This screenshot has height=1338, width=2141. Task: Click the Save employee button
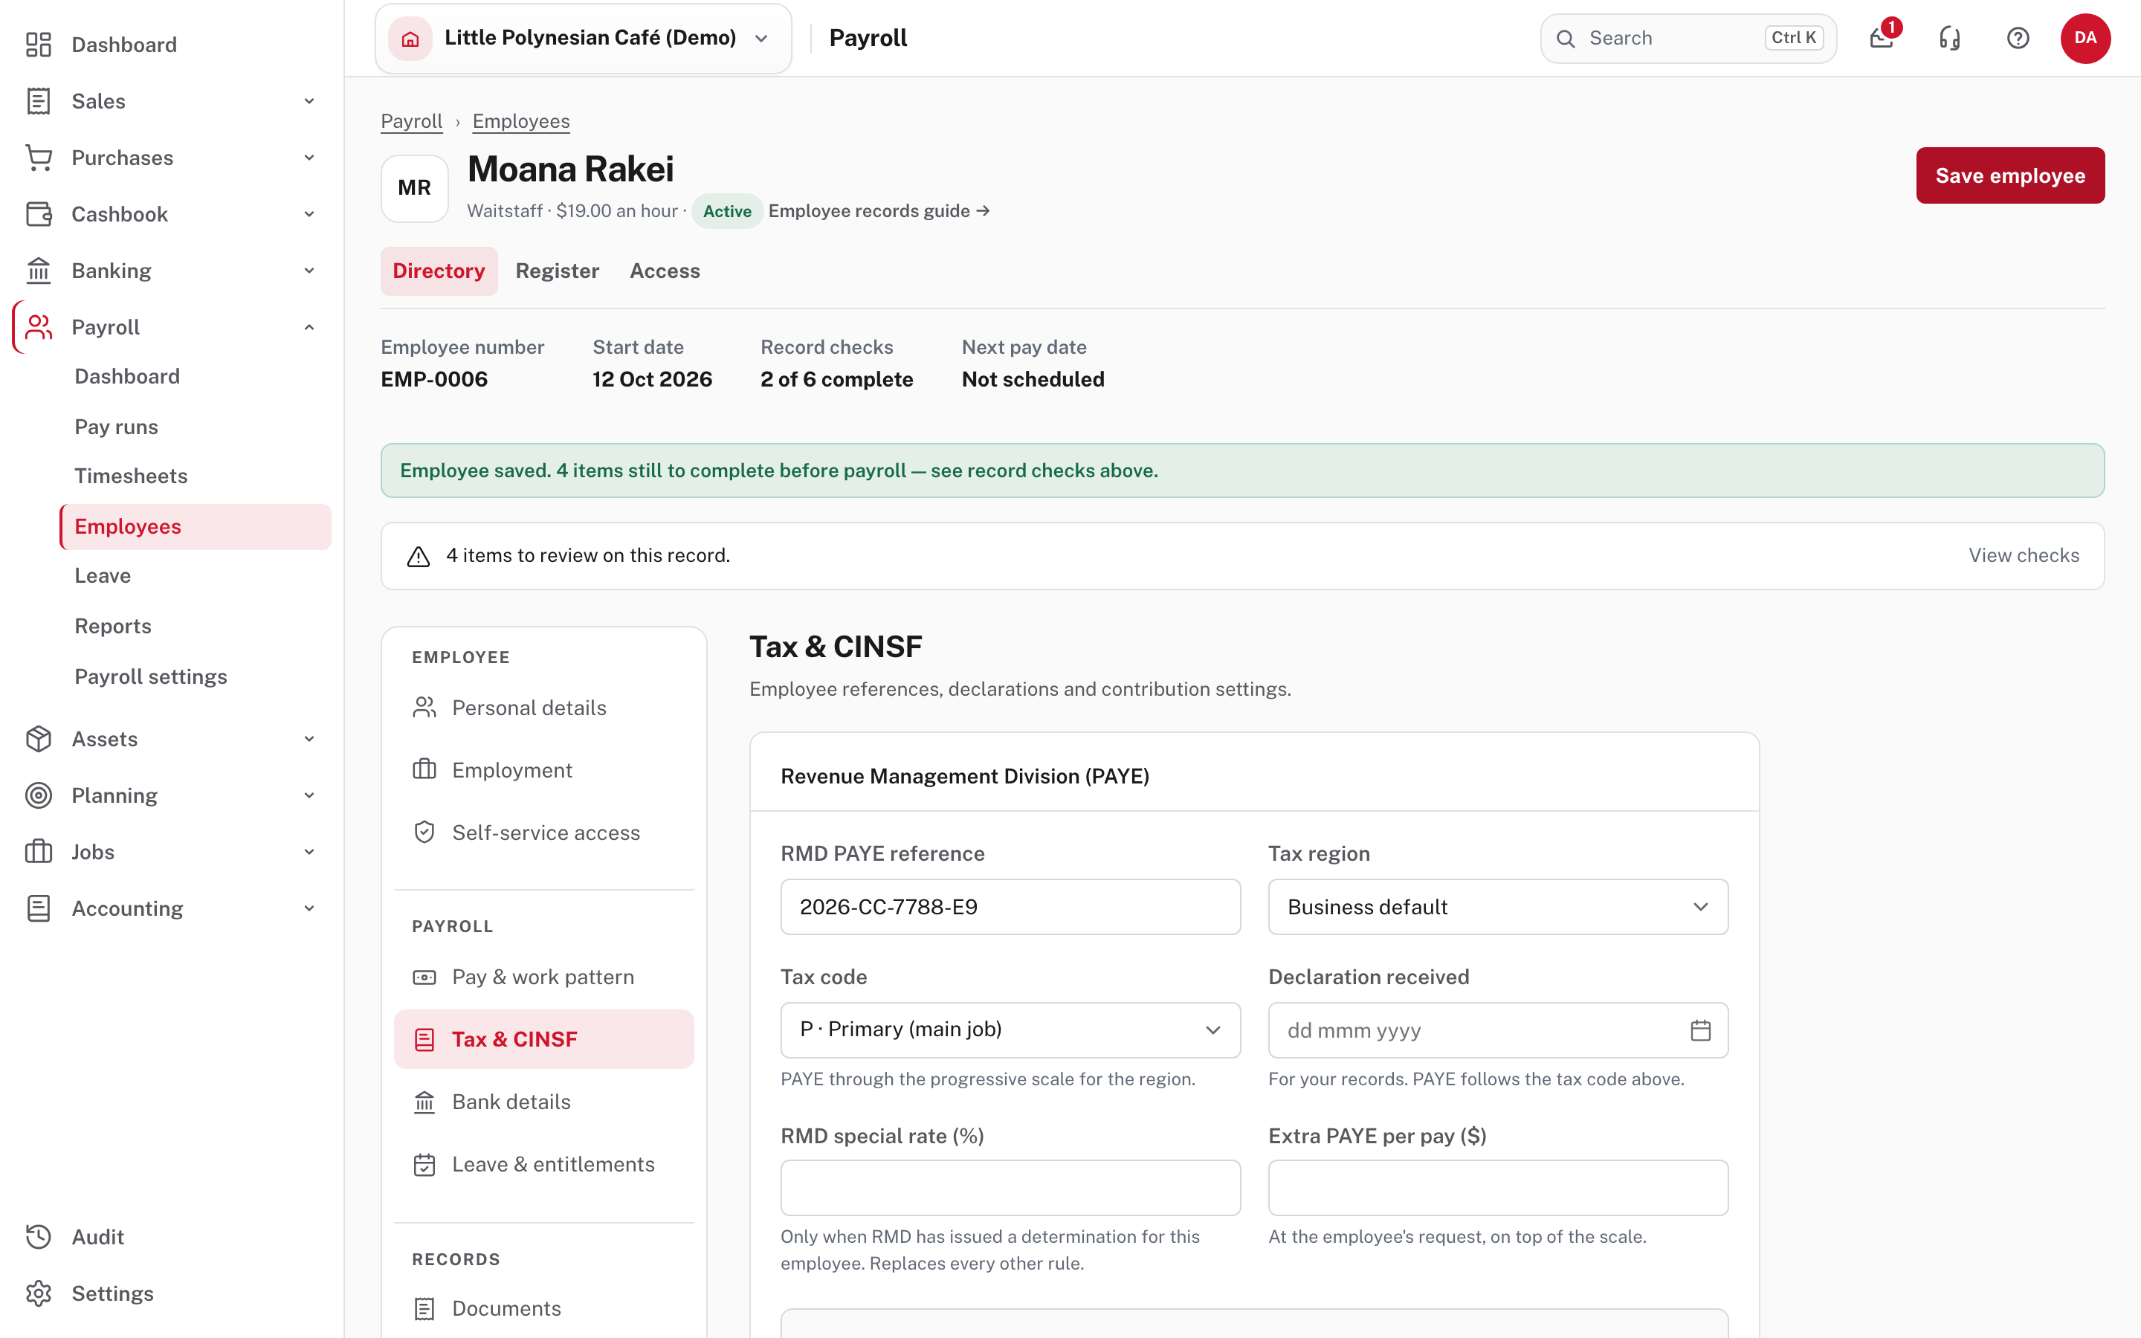tap(2010, 175)
